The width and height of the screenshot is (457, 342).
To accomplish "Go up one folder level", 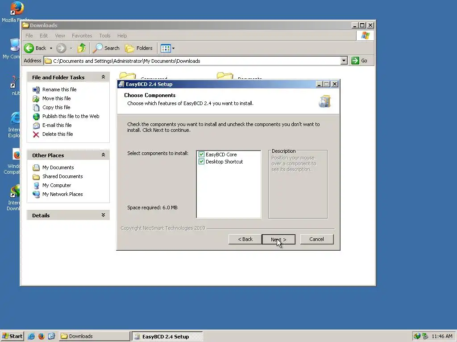I will (x=82, y=48).
